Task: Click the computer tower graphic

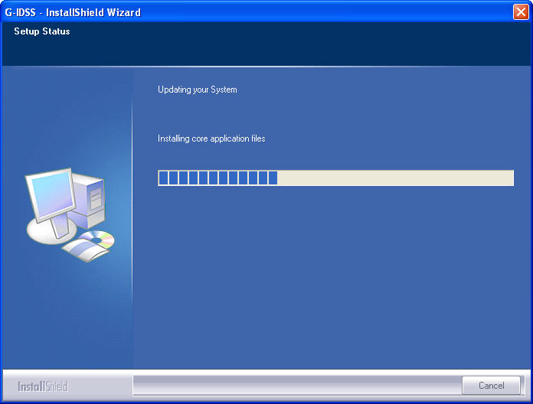Action: (93, 200)
